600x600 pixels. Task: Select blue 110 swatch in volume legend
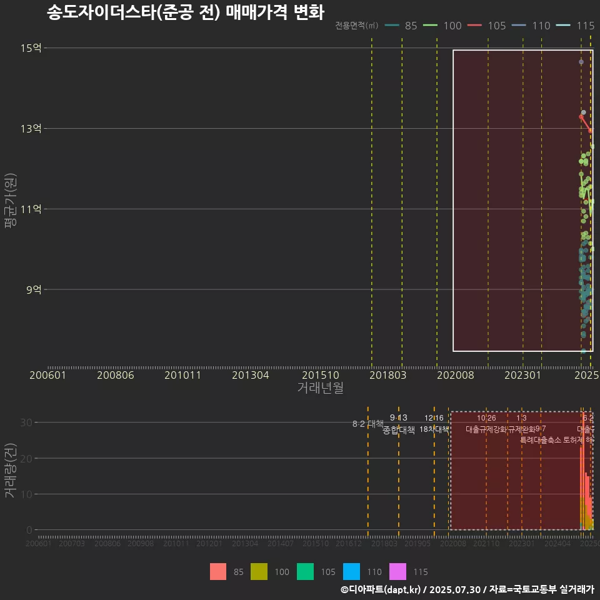coord(352,572)
